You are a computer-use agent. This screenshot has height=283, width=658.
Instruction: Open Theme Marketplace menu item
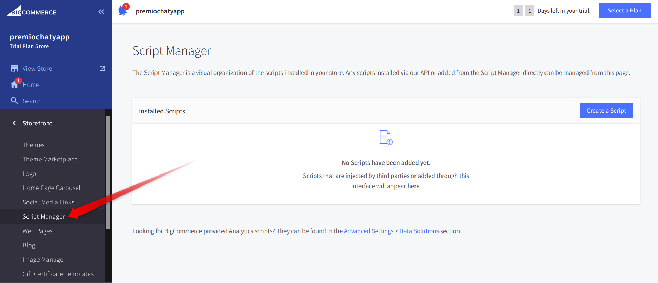[50, 159]
